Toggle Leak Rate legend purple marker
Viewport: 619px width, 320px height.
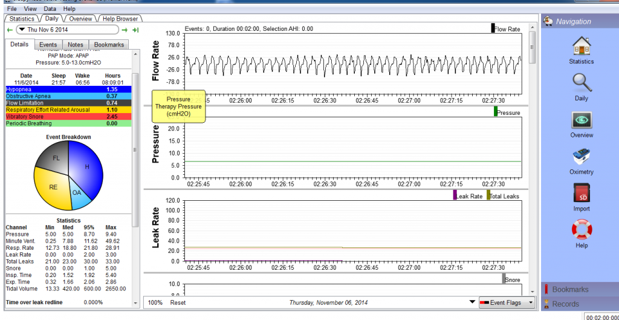pos(455,195)
